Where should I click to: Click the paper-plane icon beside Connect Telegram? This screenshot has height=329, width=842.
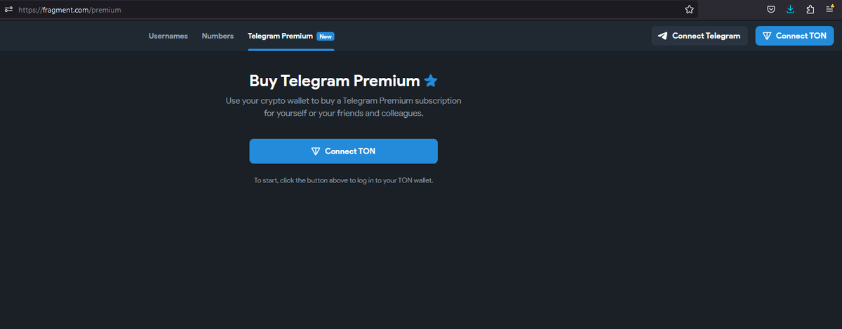tap(662, 36)
